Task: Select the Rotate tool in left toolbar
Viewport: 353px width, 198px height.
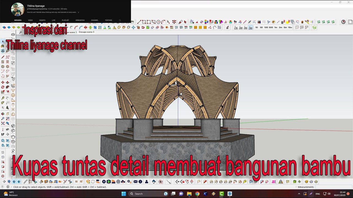Action: 3,87
